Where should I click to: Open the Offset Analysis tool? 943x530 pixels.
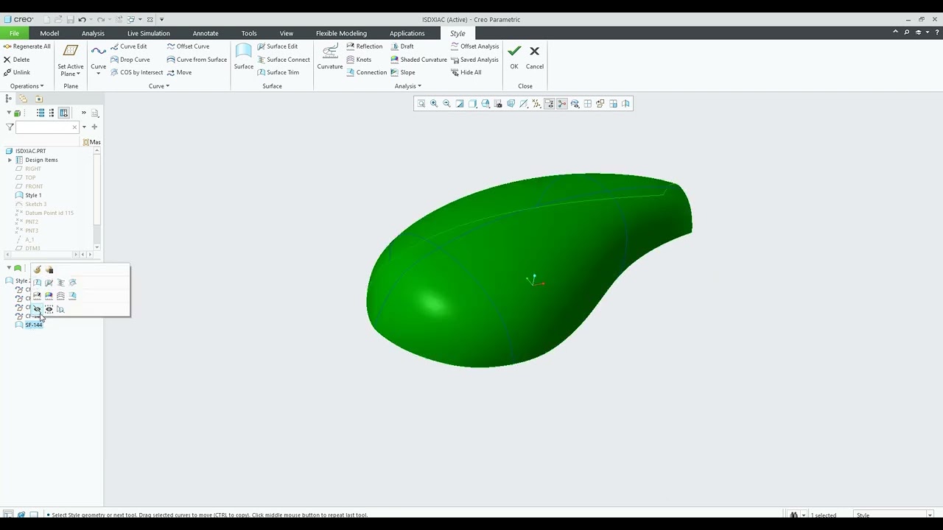coord(475,46)
